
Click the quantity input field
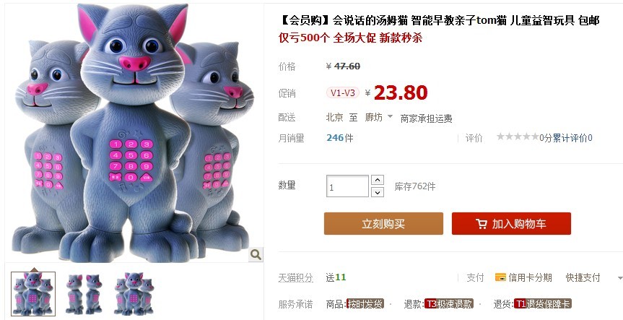tap(347, 186)
